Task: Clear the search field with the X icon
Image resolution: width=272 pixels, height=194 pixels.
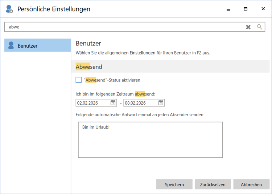Action: pyautogui.click(x=248, y=27)
